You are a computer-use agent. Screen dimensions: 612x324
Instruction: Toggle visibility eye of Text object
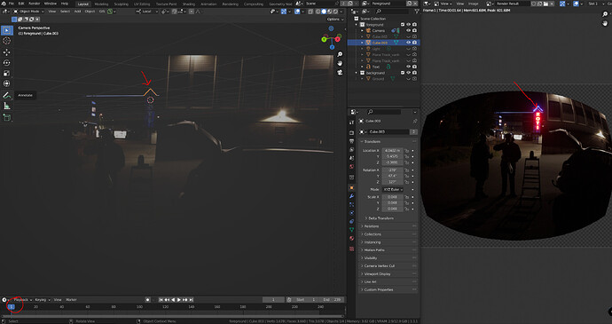tap(408, 67)
